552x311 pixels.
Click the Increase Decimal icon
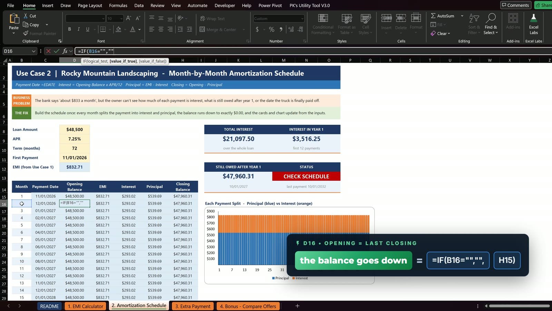[x=291, y=29]
